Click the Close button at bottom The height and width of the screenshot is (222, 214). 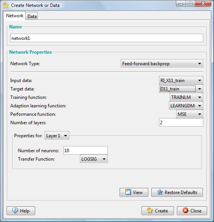(x=192, y=210)
